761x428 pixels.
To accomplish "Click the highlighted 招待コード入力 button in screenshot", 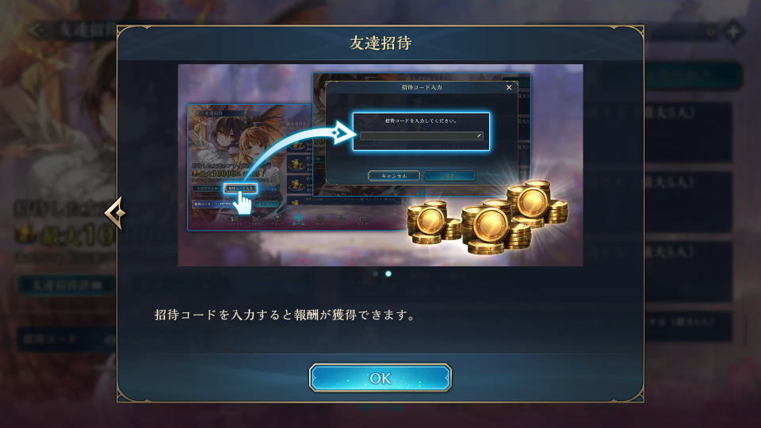I will coord(240,188).
